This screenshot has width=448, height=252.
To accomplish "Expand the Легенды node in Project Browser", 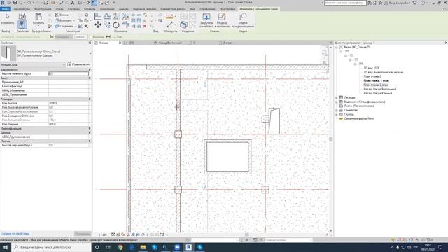I will 337,97.
